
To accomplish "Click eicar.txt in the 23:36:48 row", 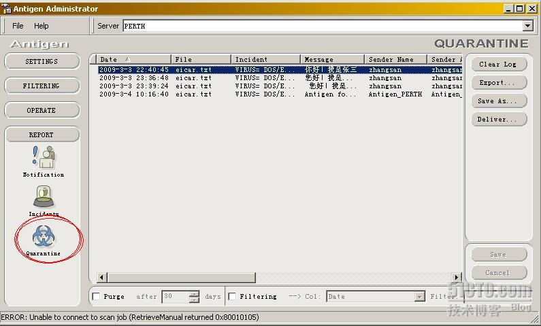I will (x=193, y=78).
